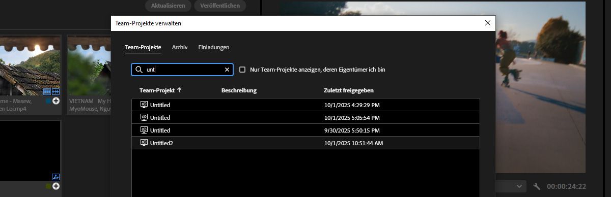Select the black sequence thumbnail in the project panel
Image resolution: width=611 pixels, height=197 pixels.
click(x=30, y=151)
